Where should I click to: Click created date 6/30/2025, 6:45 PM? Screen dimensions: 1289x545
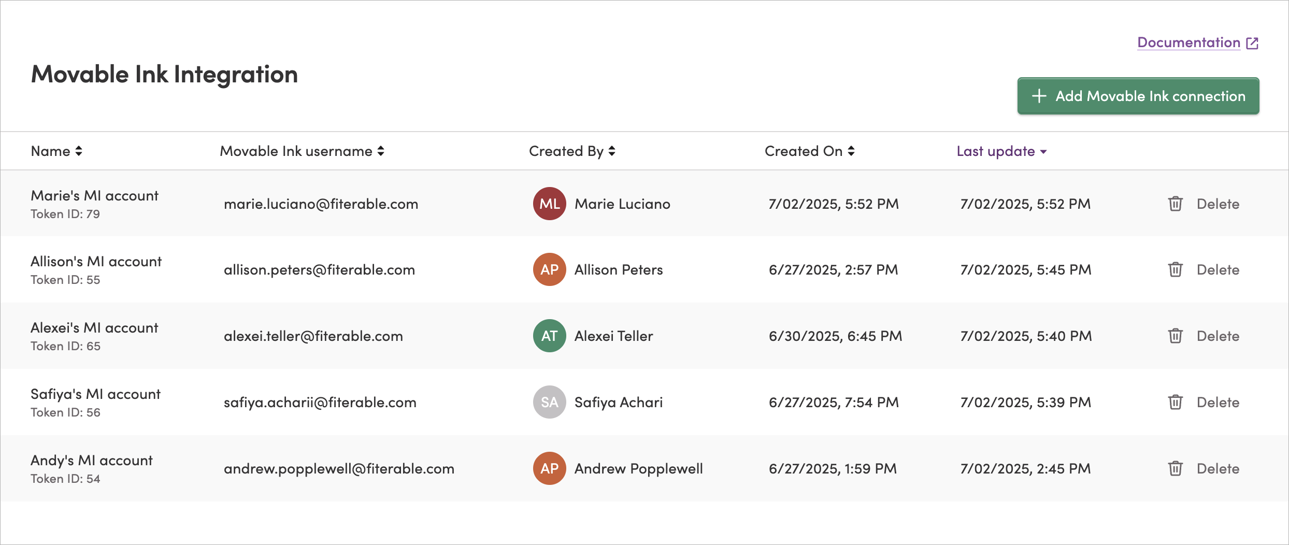pos(835,336)
